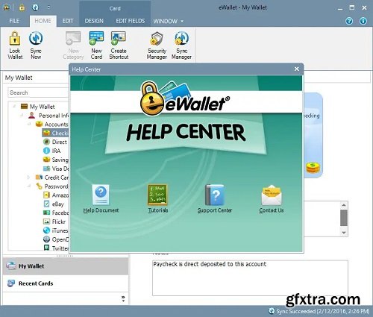Image resolution: width=373 pixels, height=317 pixels.
Task: Open the FILE ribbon tab
Action: pos(14,21)
